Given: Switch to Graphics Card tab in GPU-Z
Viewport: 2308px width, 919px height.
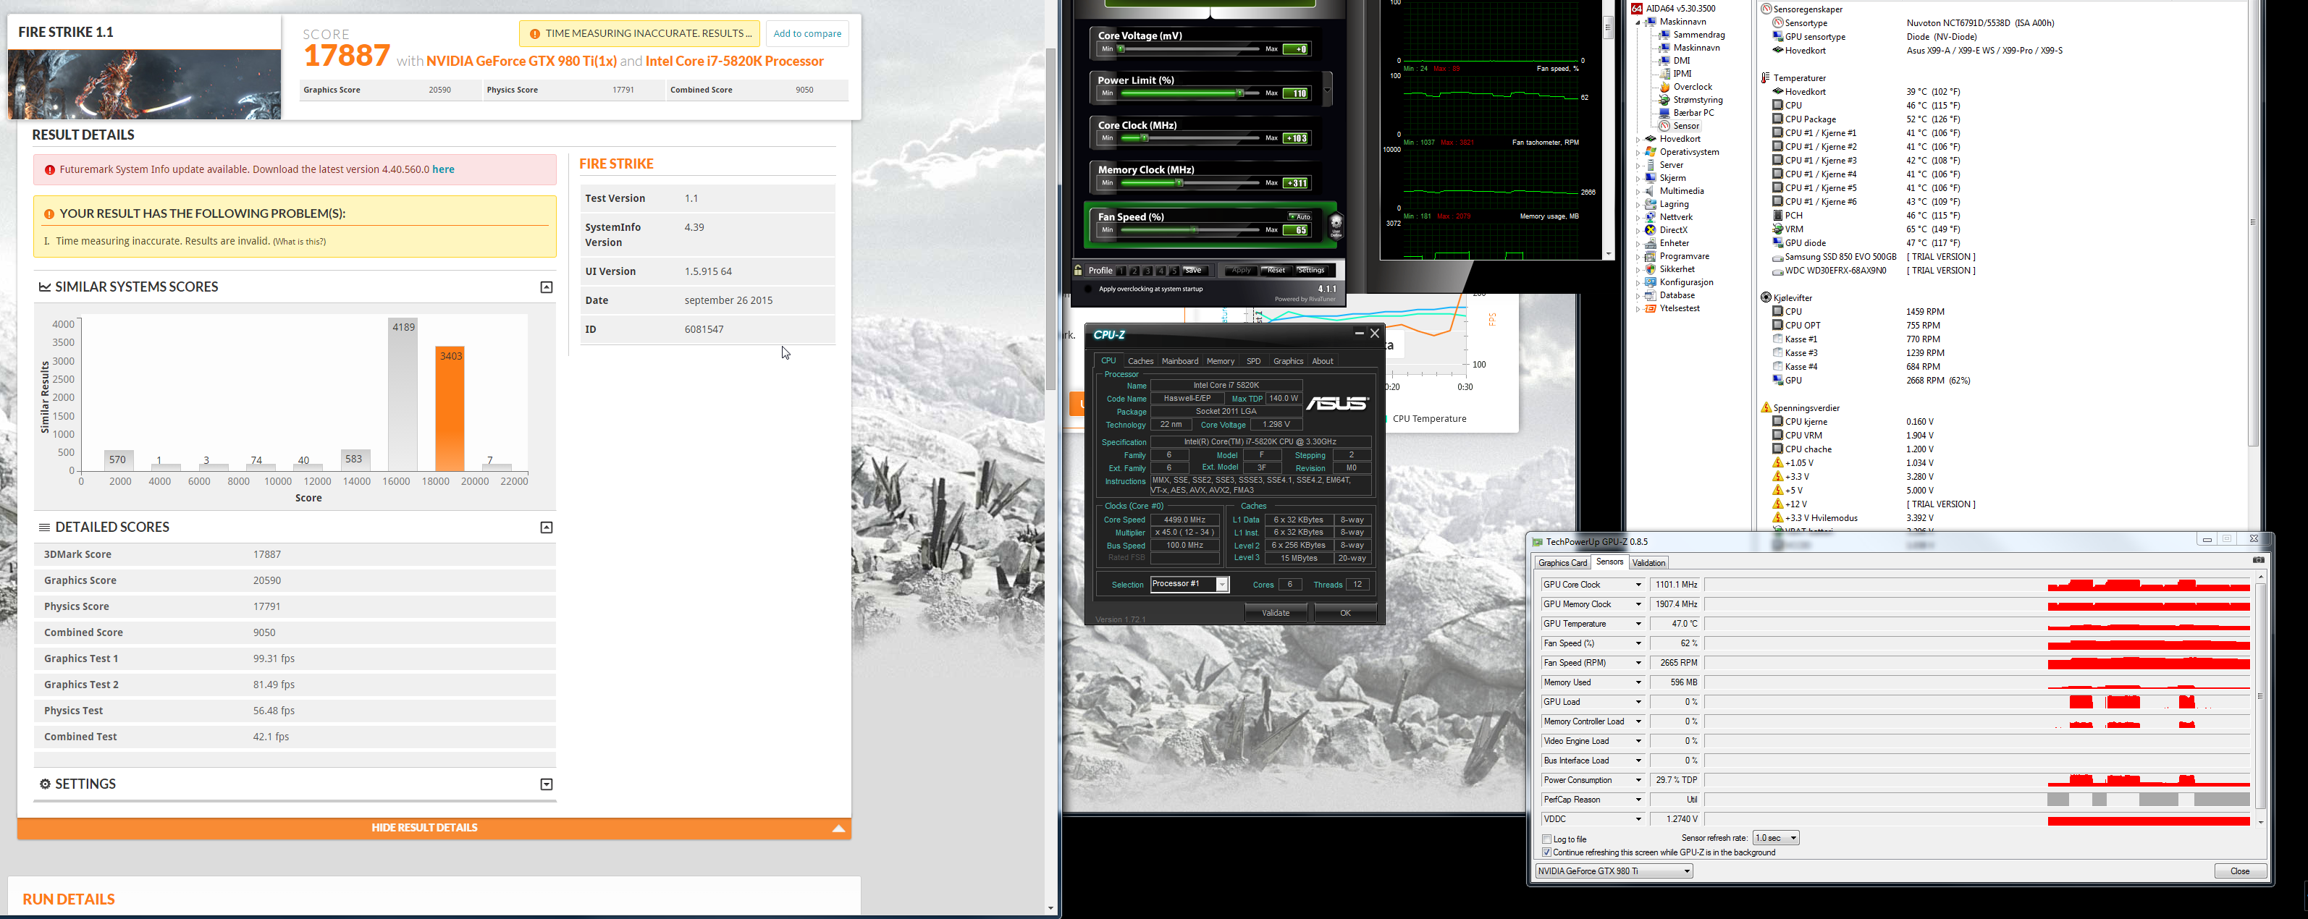Looking at the screenshot, I should (1562, 562).
